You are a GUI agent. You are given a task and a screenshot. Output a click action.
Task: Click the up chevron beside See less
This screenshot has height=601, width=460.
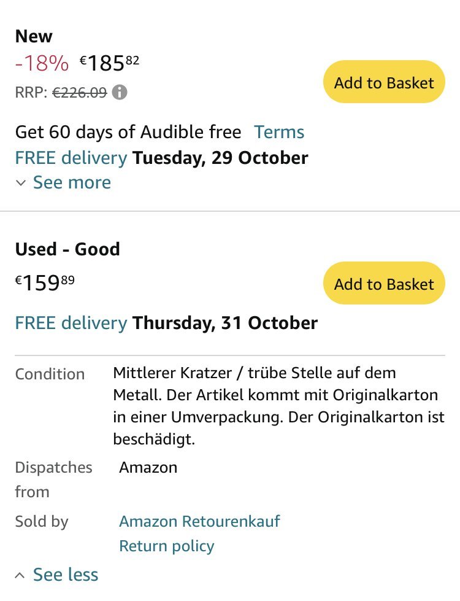(x=21, y=575)
